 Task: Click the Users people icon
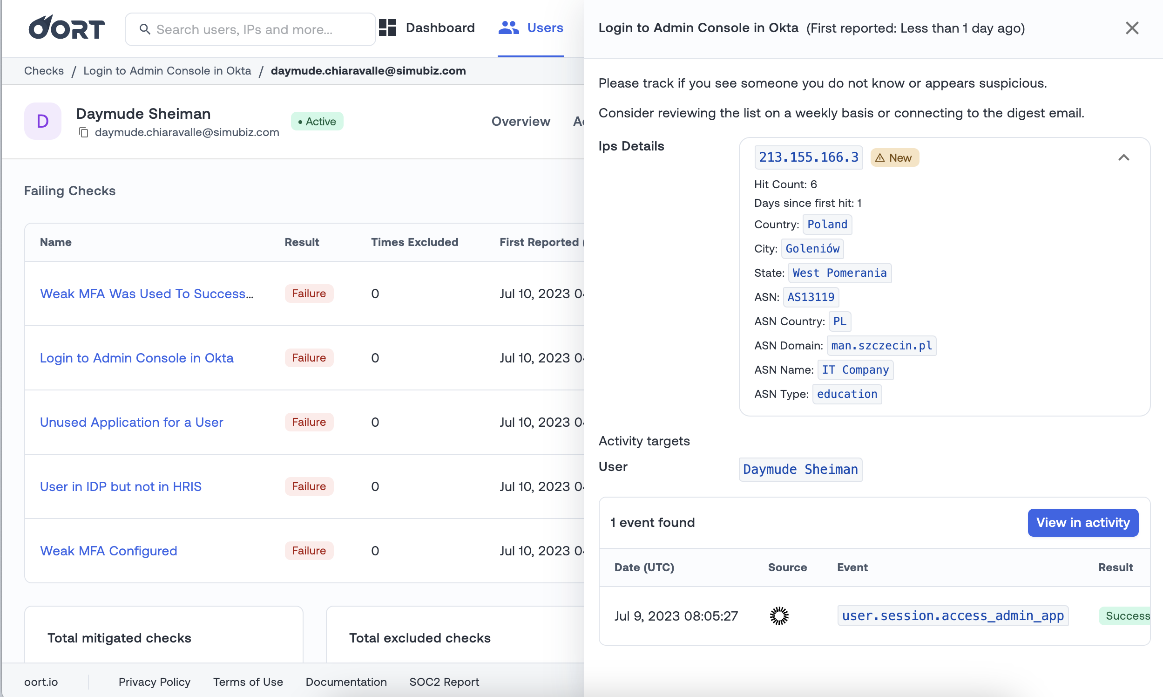coord(508,27)
